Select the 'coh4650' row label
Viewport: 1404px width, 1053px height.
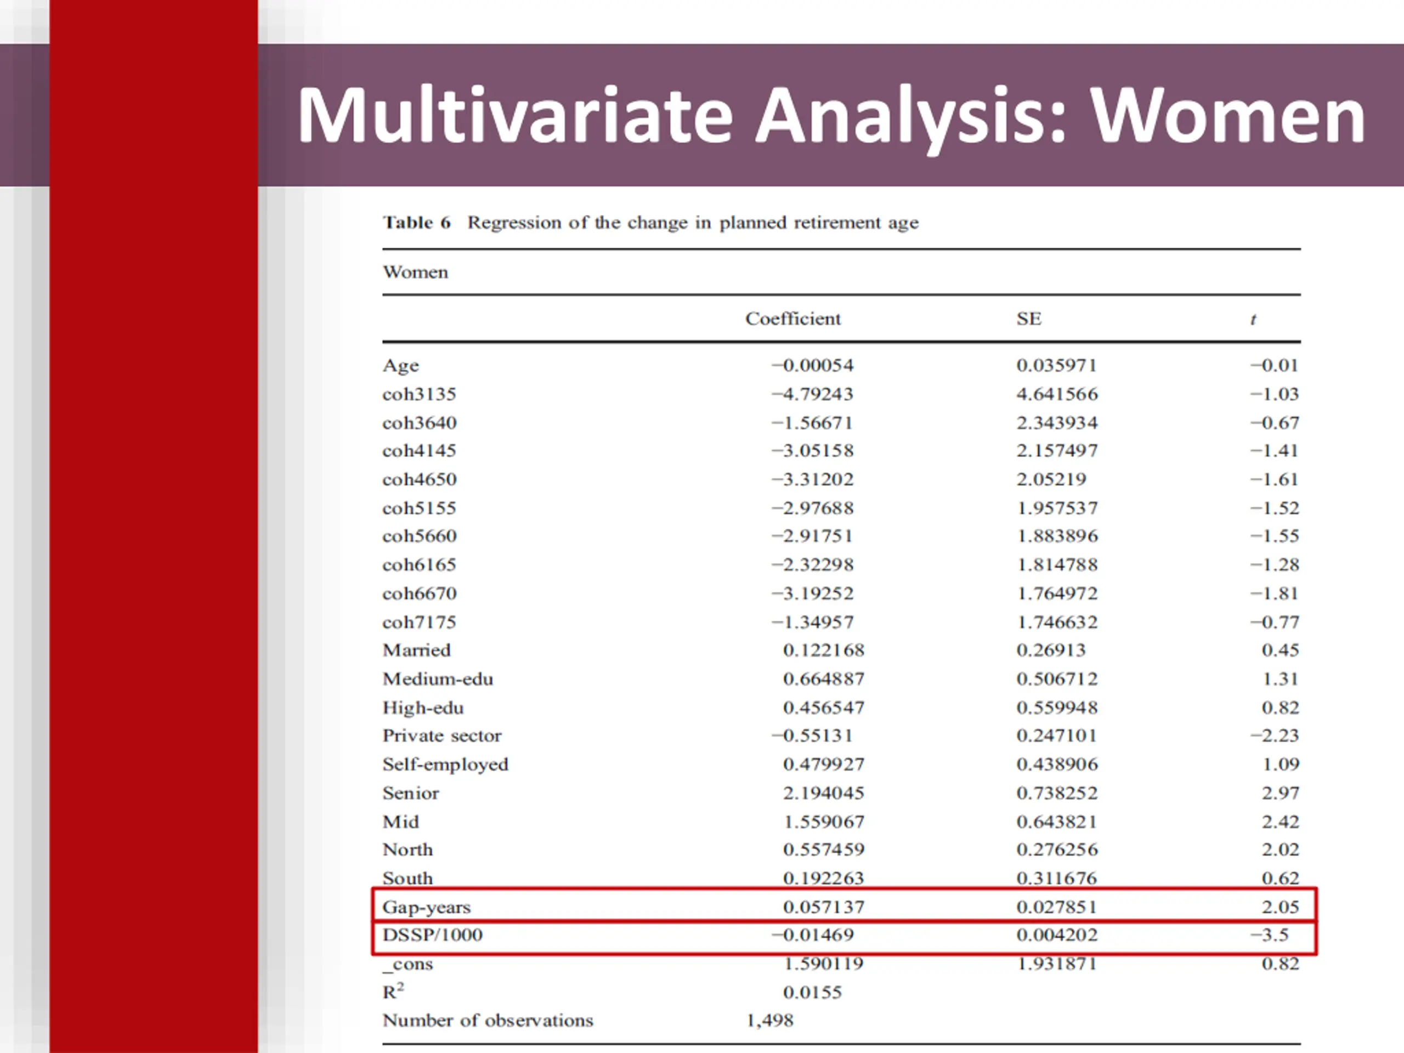tap(419, 479)
